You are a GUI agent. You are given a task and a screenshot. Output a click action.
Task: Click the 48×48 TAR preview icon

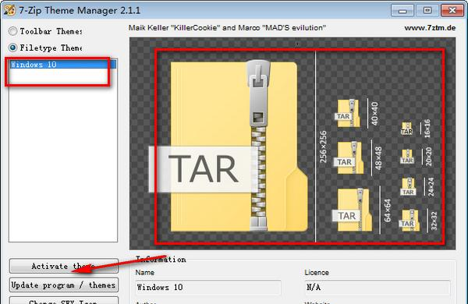point(349,157)
